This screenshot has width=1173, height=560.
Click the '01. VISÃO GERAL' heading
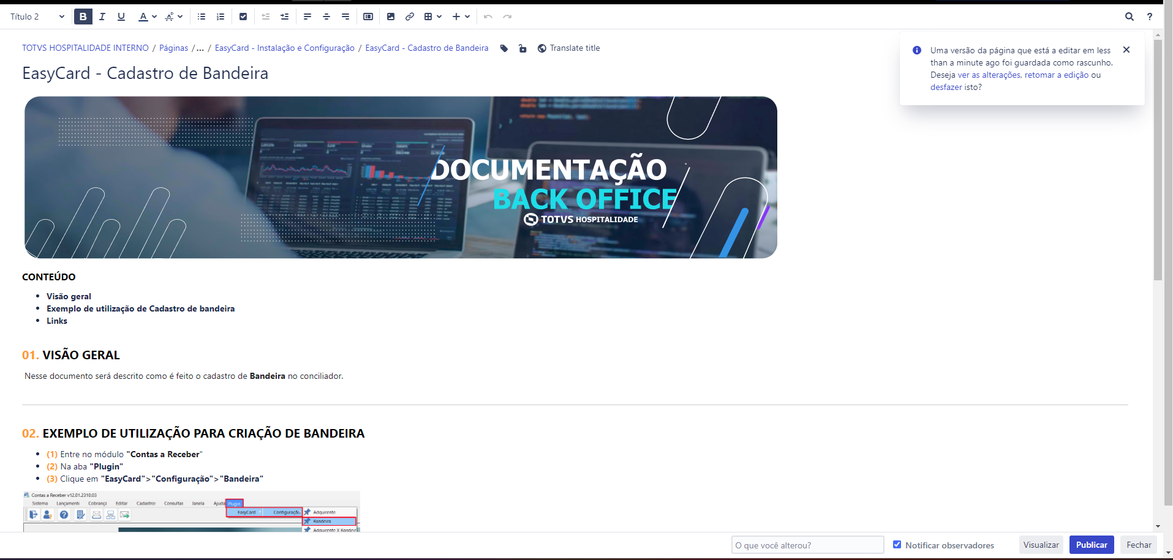click(x=71, y=355)
